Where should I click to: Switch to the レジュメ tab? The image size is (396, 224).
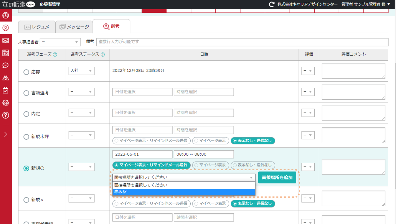click(x=37, y=27)
